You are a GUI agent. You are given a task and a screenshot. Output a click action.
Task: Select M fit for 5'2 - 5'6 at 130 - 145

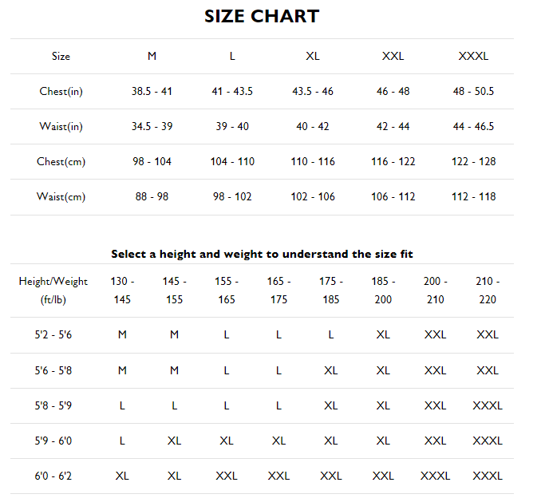pyautogui.click(x=122, y=335)
